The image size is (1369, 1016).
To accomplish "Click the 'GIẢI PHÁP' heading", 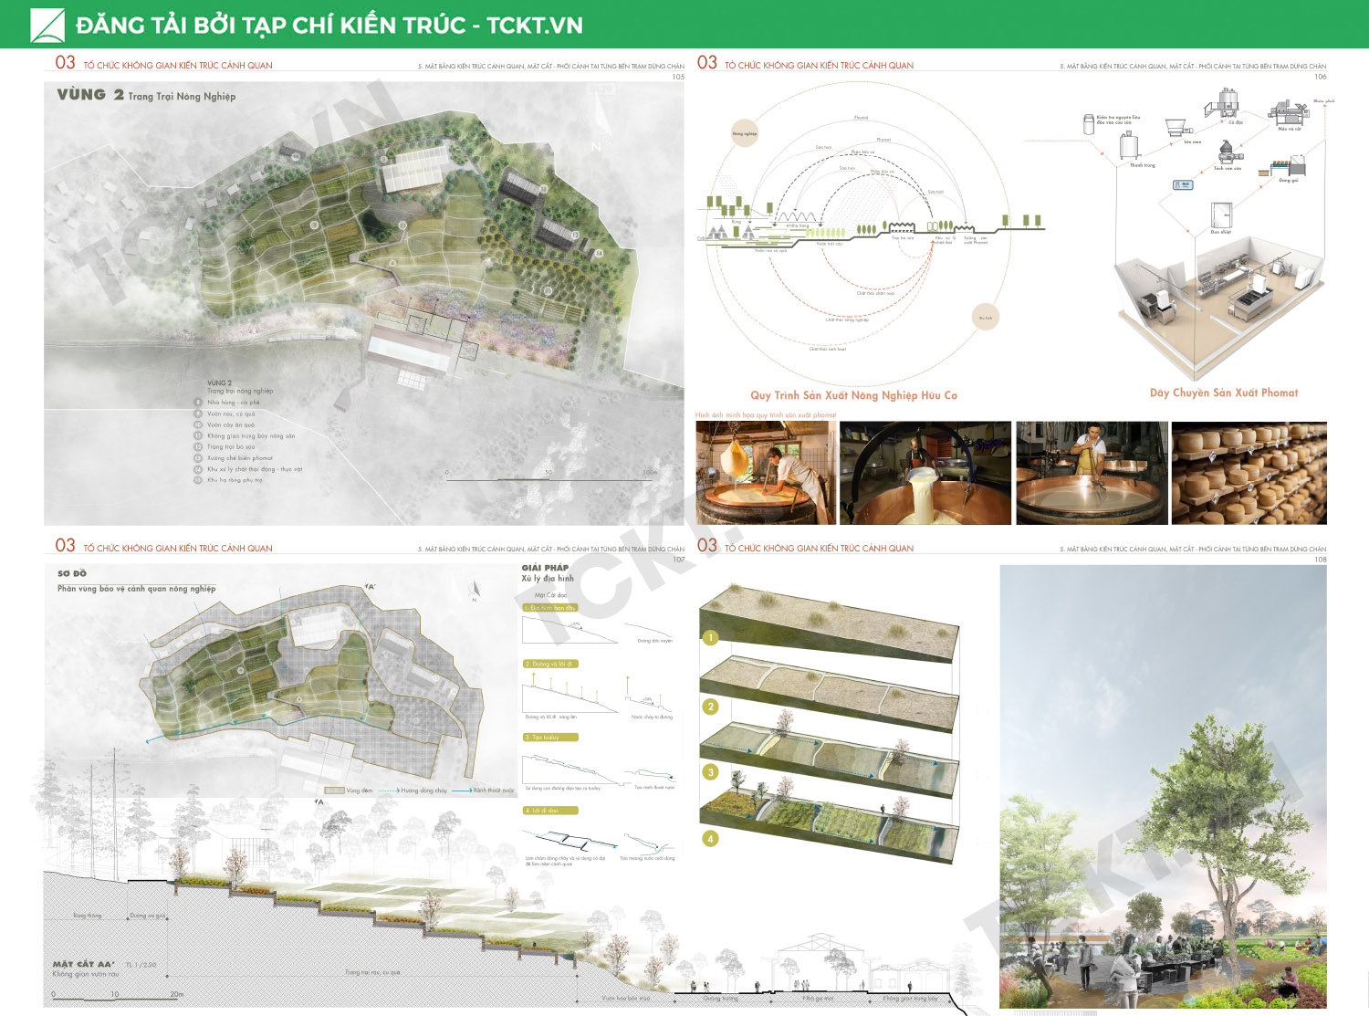I will [x=545, y=568].
